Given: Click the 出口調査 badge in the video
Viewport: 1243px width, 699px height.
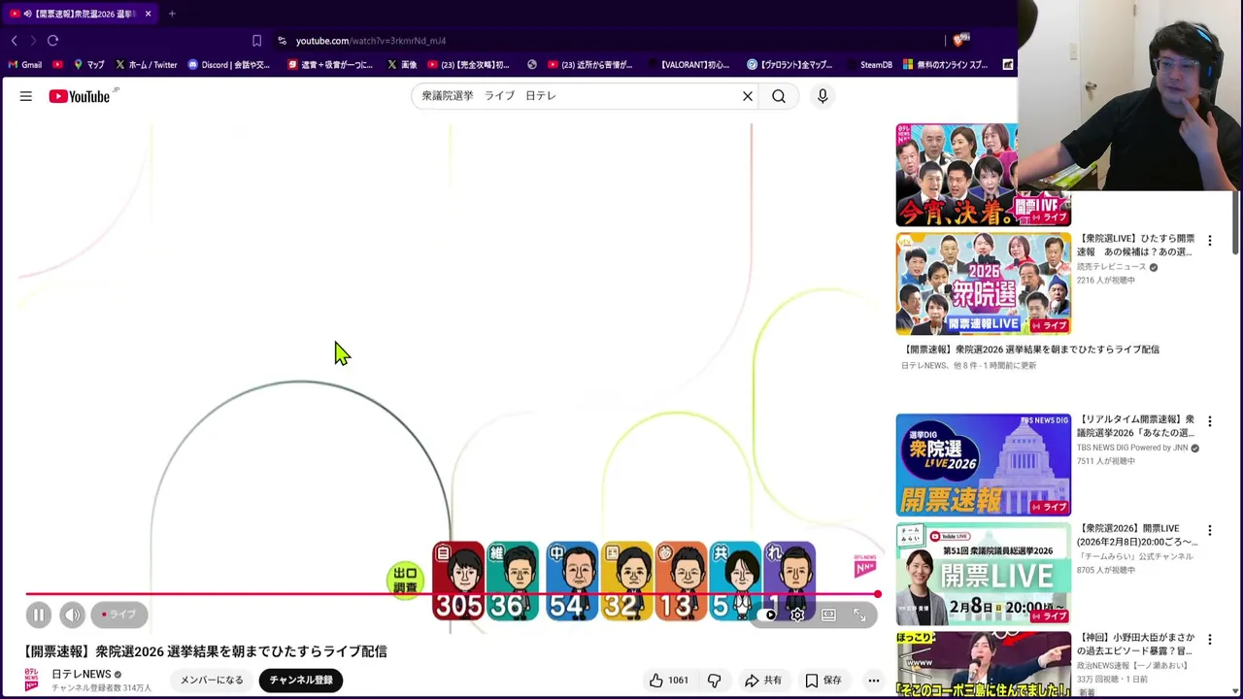Looking at the screenshot, I should pyautogui.click(x=405, y=581).
